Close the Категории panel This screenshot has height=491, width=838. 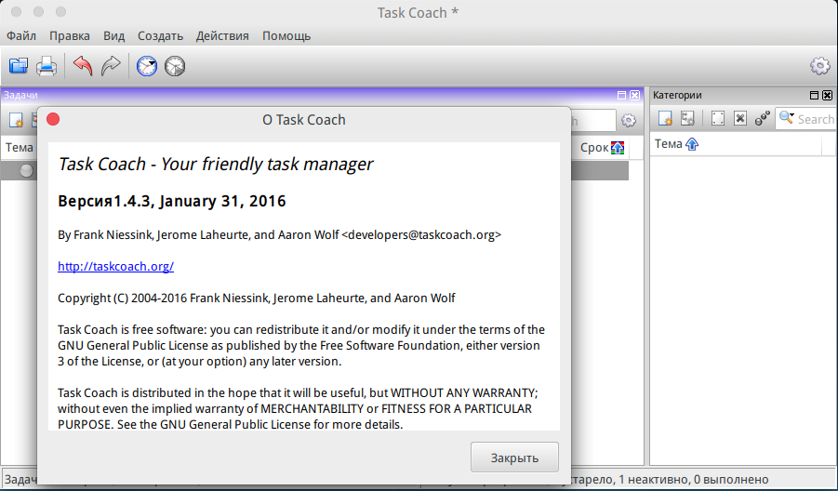click(828, 95)
